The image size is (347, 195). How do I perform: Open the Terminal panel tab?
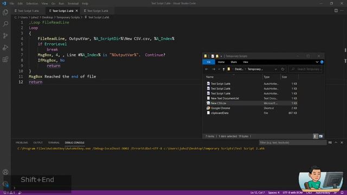pyautogui.click(x=54, y=142)
